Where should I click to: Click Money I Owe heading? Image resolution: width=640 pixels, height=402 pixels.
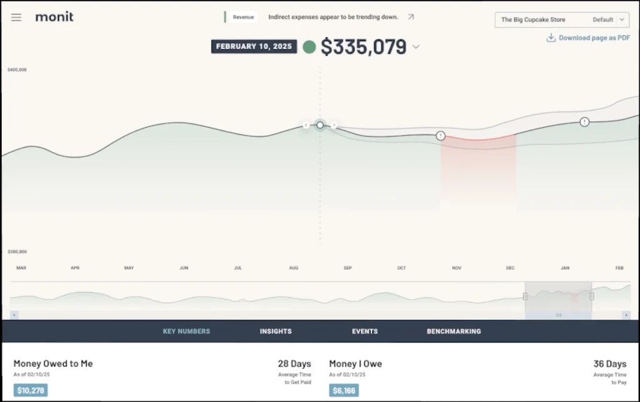coord(356,364)
